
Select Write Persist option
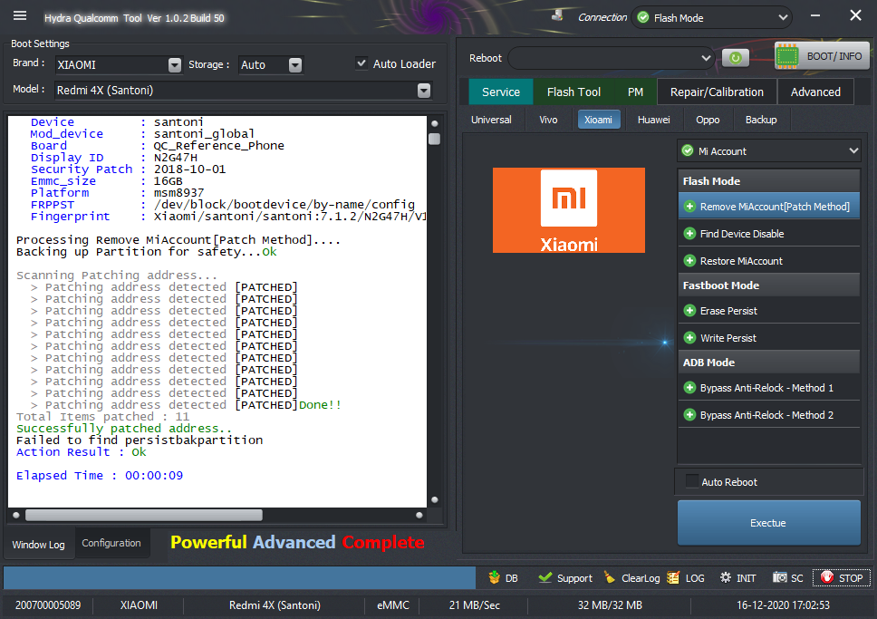769,337
